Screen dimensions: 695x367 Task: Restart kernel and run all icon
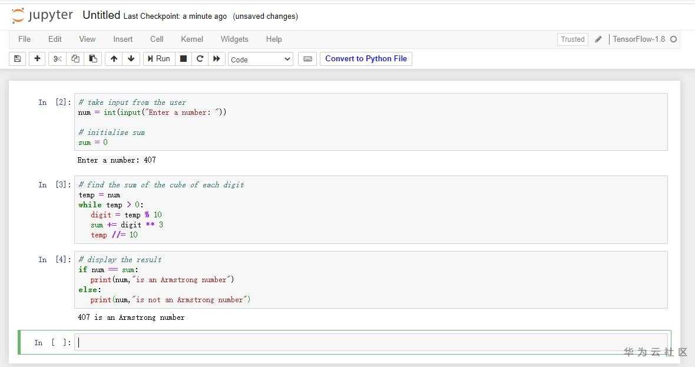[x=217, y=59]
